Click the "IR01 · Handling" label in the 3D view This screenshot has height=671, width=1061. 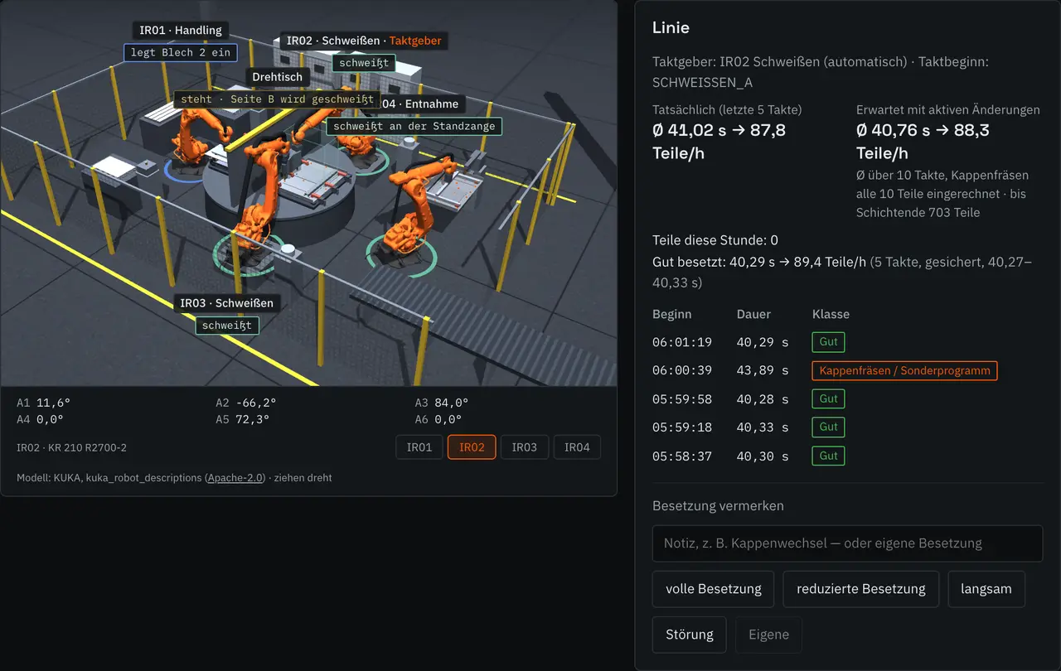point(181,31)
